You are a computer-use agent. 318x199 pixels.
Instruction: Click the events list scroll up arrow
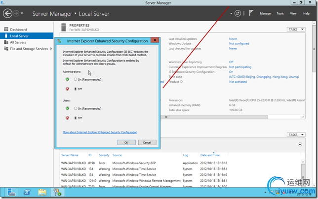(303, 162)
